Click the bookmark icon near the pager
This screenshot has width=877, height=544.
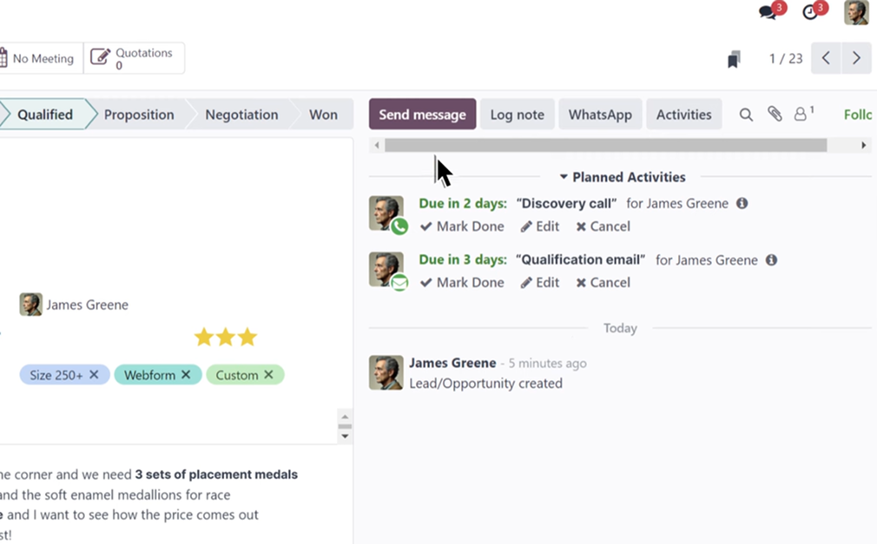734,57
